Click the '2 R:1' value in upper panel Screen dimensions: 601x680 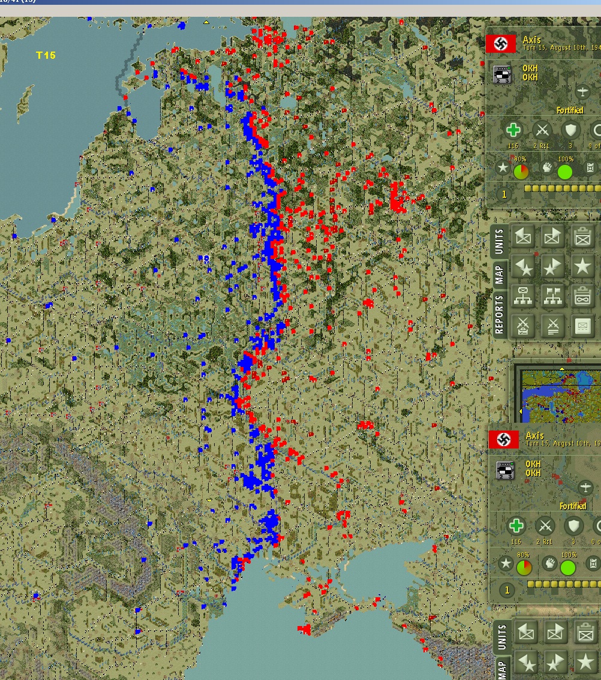[x=541, y=146]
